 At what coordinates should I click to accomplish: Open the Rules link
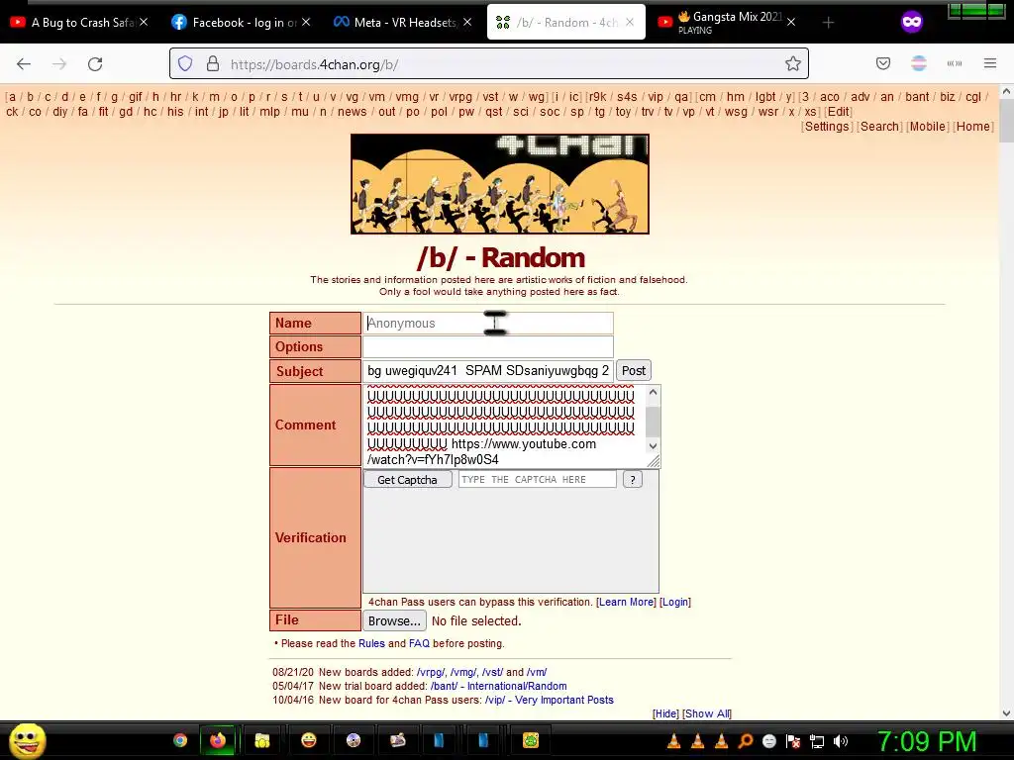[x=371, y=643]
